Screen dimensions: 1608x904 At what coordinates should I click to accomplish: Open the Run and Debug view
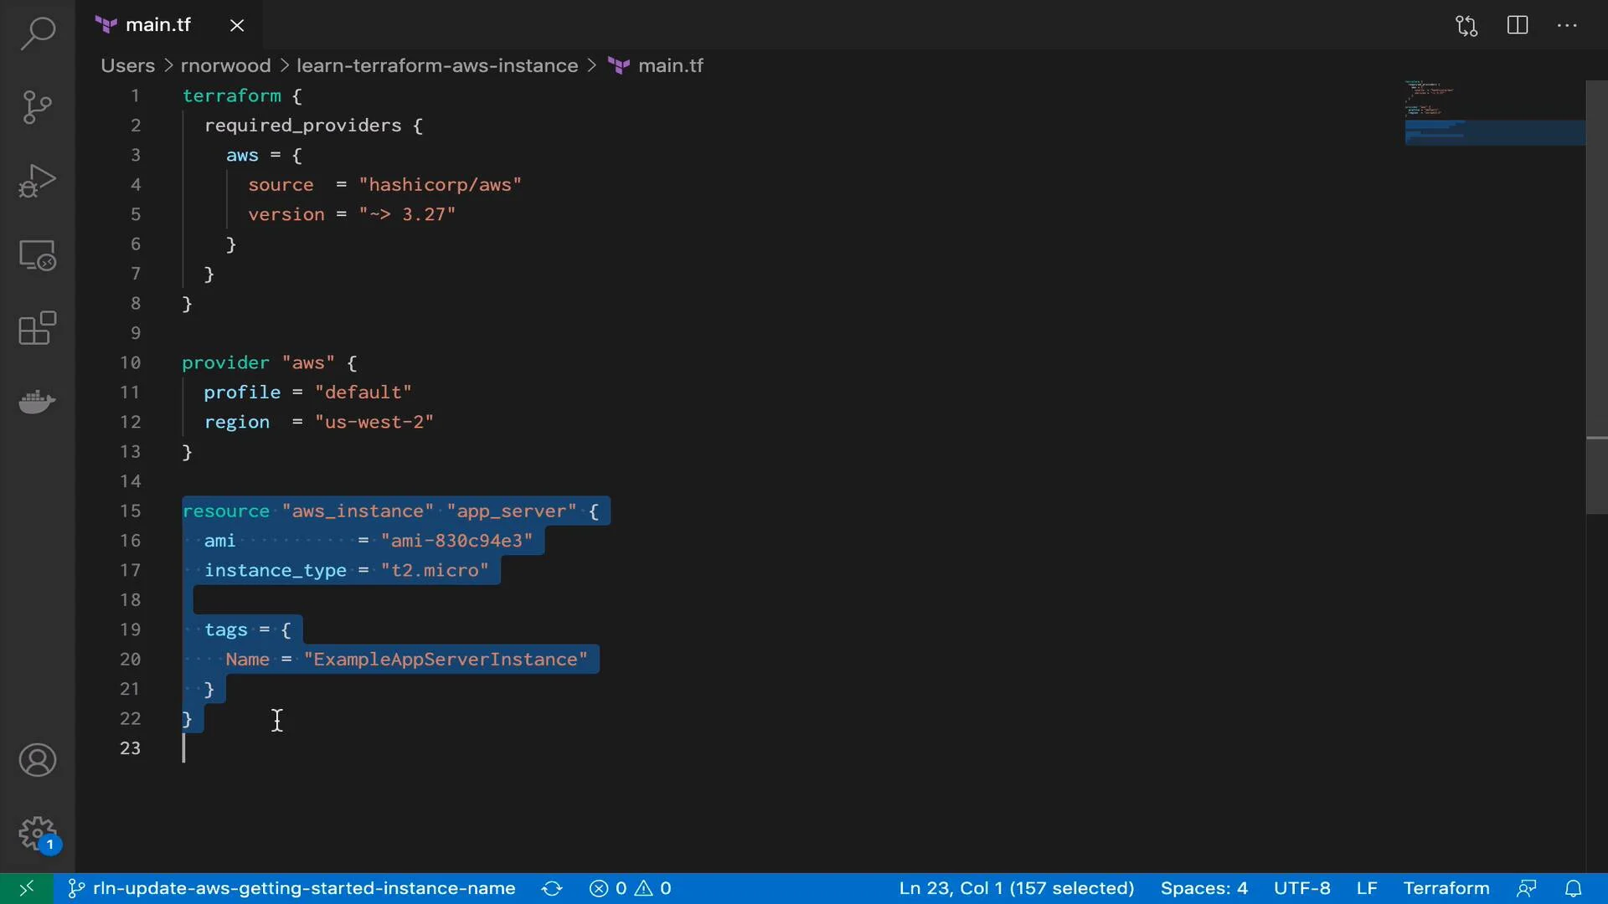click(x=38, y=181)
